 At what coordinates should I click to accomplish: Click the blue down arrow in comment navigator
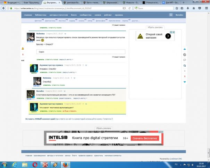click(x=185, y=82)
